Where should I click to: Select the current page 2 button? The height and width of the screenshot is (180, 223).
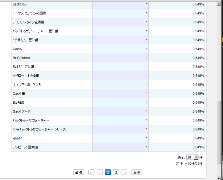click(108, 172)
